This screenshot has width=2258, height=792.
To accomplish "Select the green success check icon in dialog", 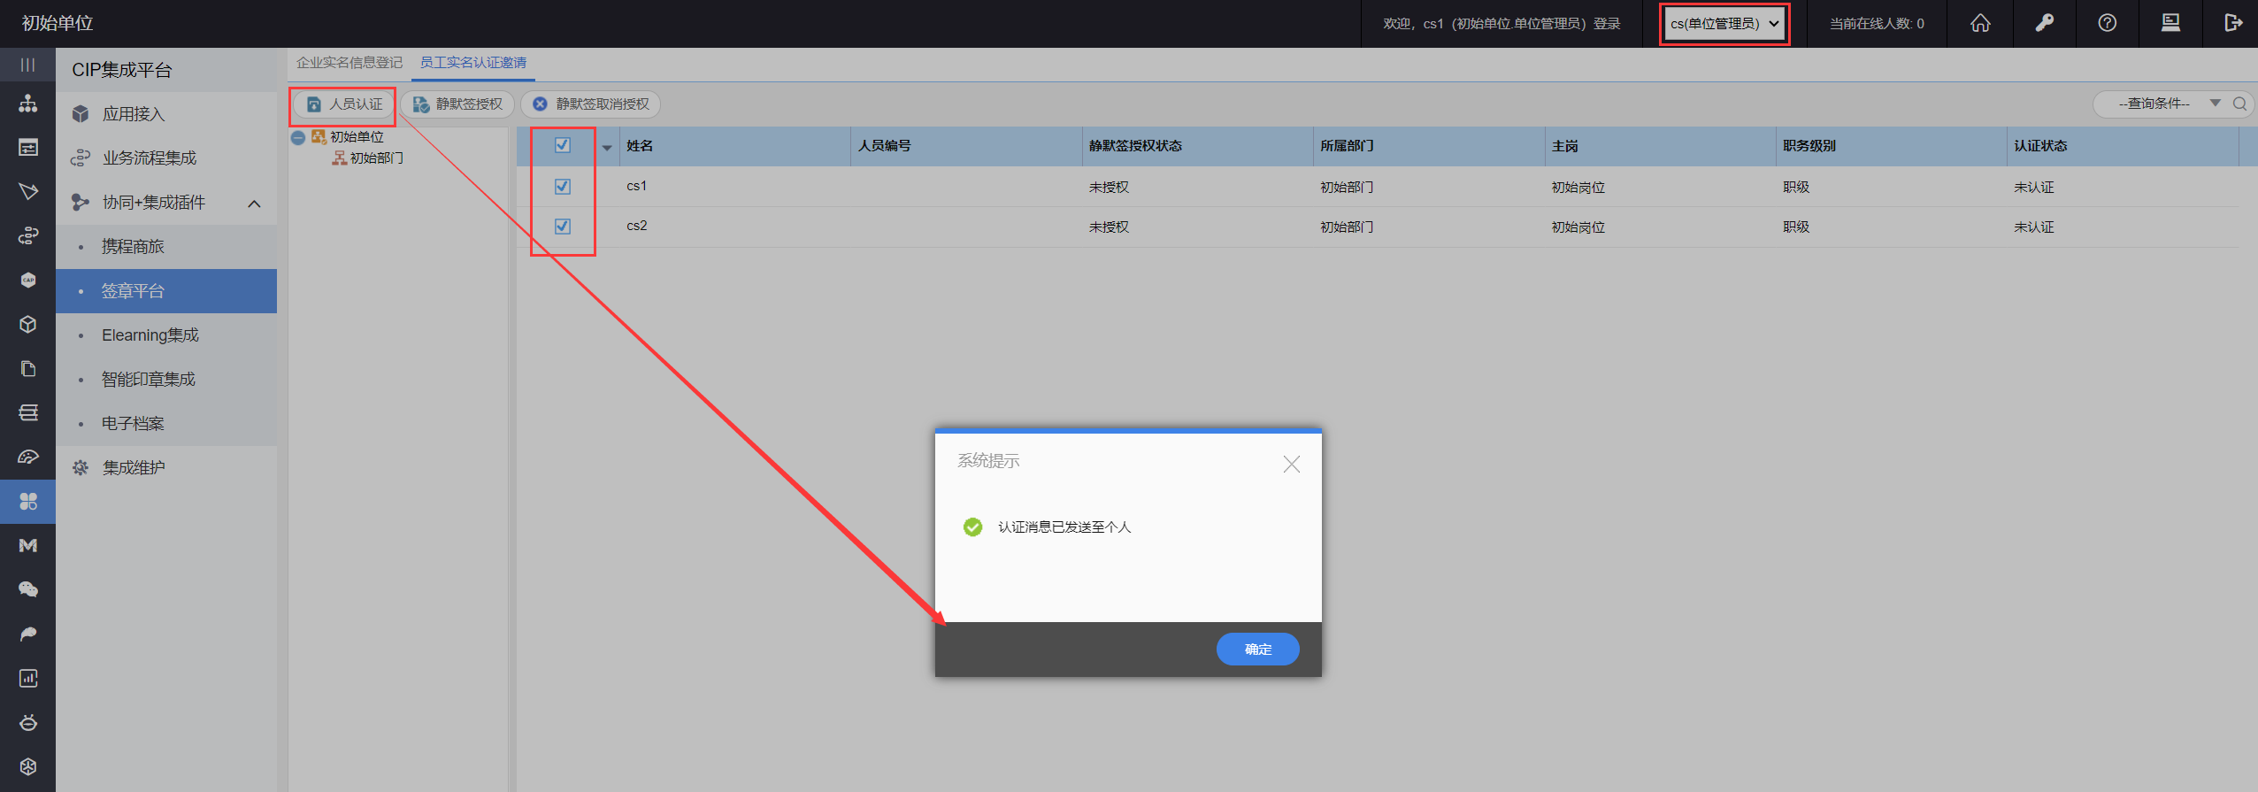I will click(972, 527).
